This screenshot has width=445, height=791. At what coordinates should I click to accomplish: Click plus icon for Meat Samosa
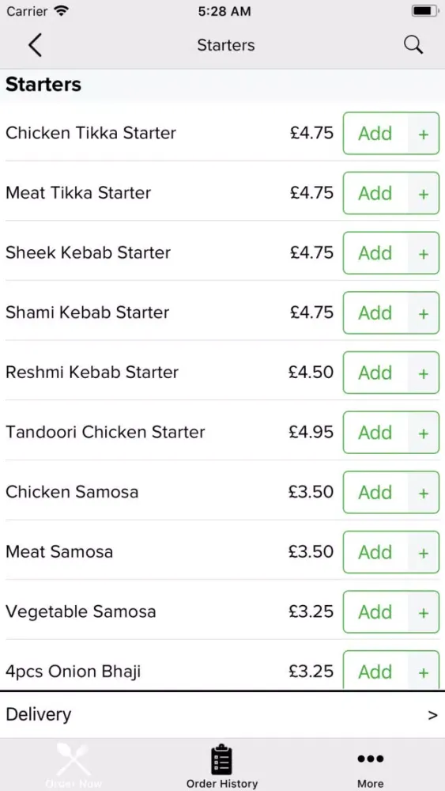coord(424,552)
